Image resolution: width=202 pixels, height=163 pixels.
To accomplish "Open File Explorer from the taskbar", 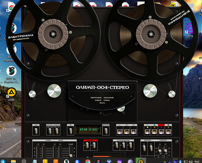I will tap(13, 161).
